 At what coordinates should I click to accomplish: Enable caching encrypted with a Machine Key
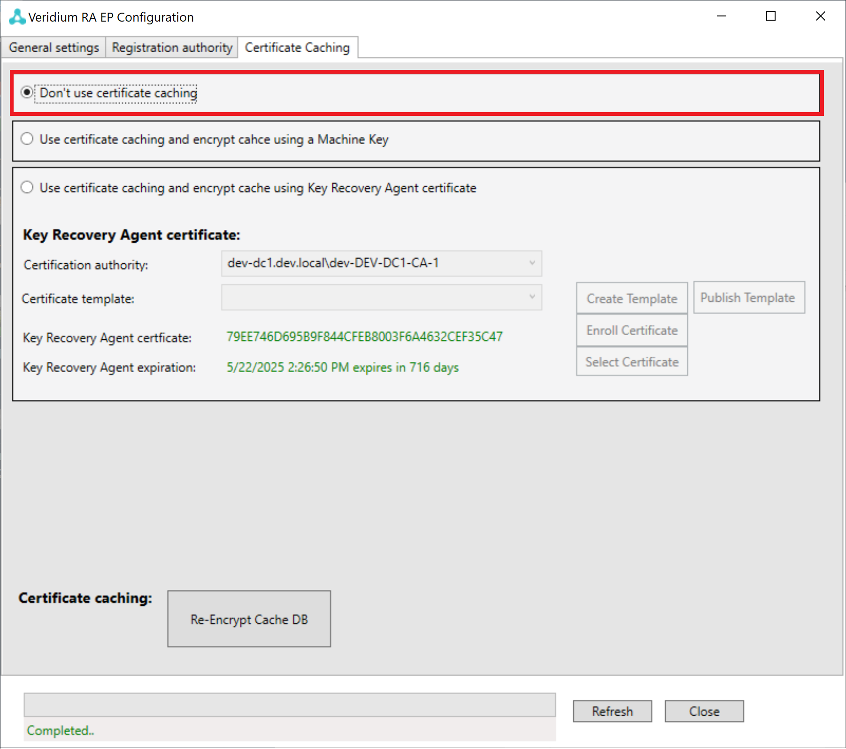27,139
